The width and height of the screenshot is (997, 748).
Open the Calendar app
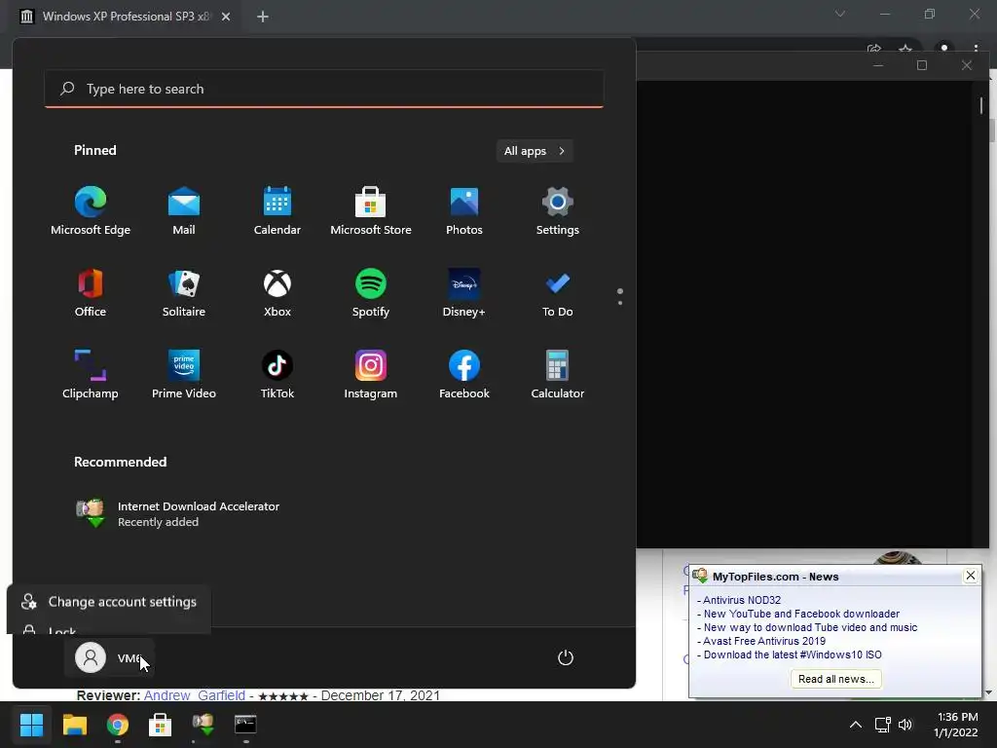click(277, 211)
